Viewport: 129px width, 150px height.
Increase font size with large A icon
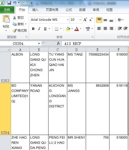[x=85, y=20]
